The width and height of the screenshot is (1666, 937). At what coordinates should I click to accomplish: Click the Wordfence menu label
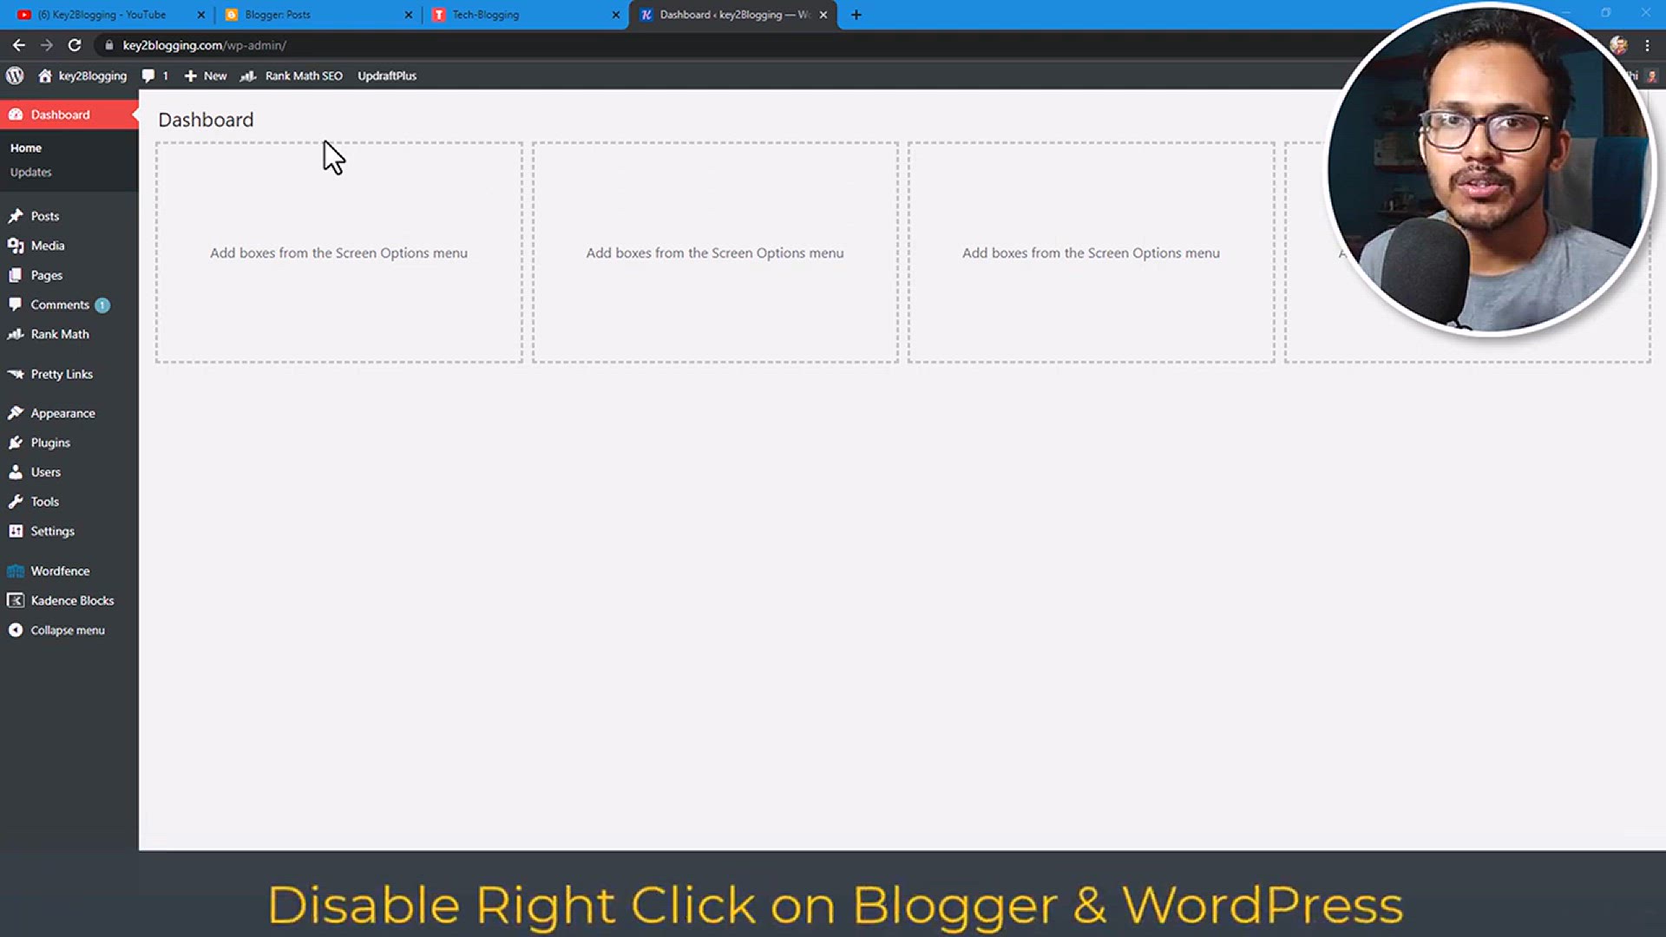click(x=61, y=571)
